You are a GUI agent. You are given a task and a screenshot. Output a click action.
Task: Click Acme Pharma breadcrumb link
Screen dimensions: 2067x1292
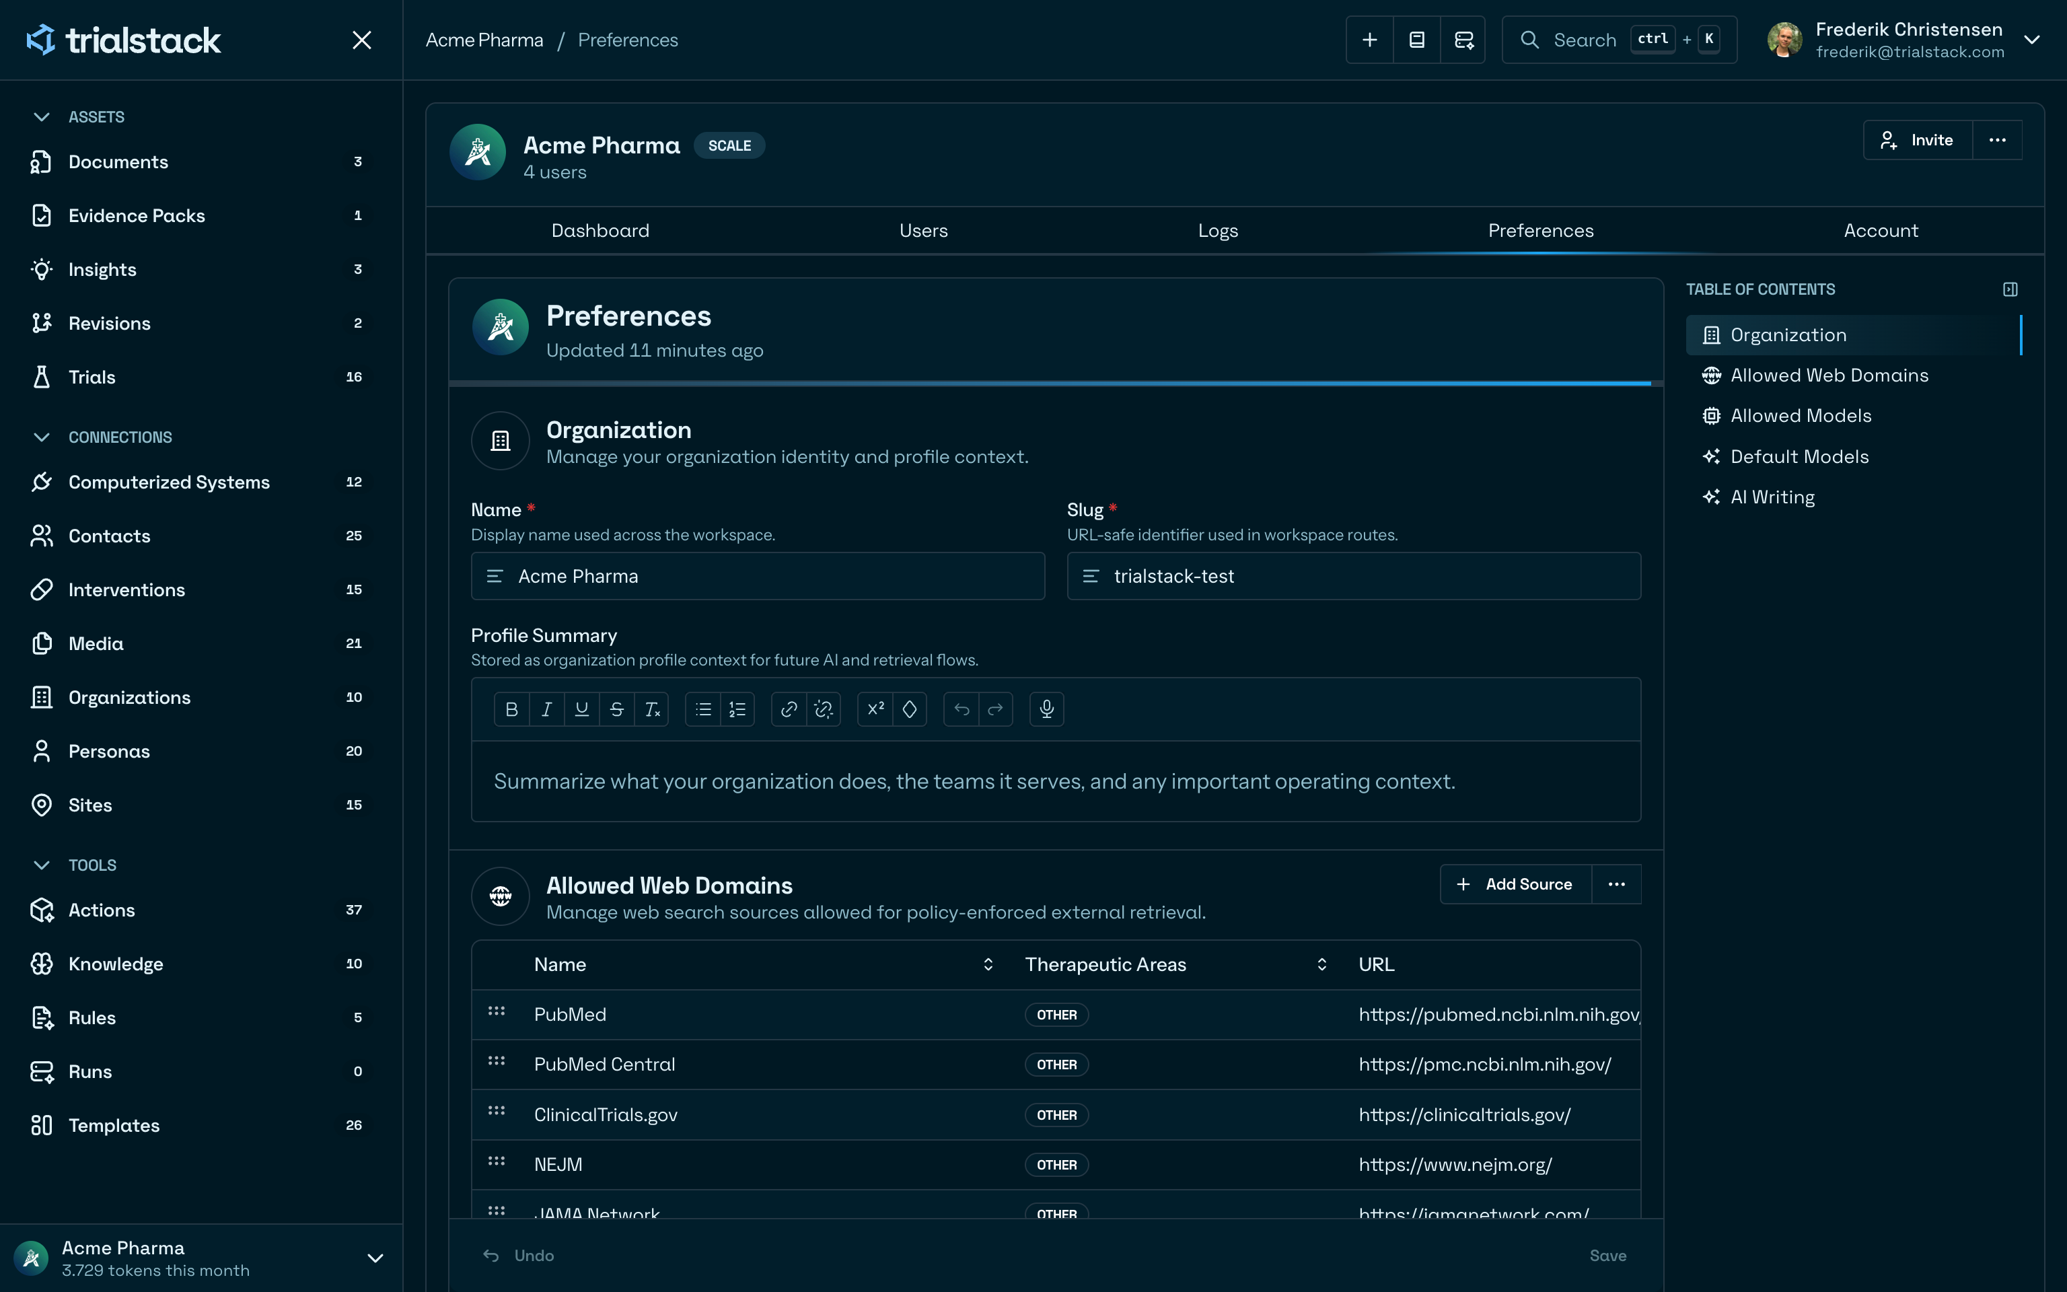(484, 40)
